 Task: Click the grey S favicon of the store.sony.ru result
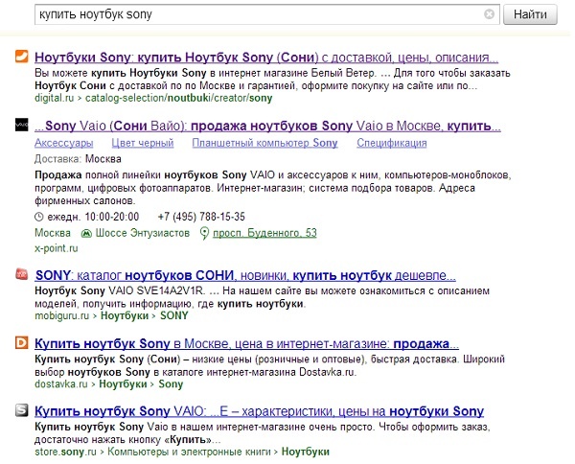coord(21,410)
